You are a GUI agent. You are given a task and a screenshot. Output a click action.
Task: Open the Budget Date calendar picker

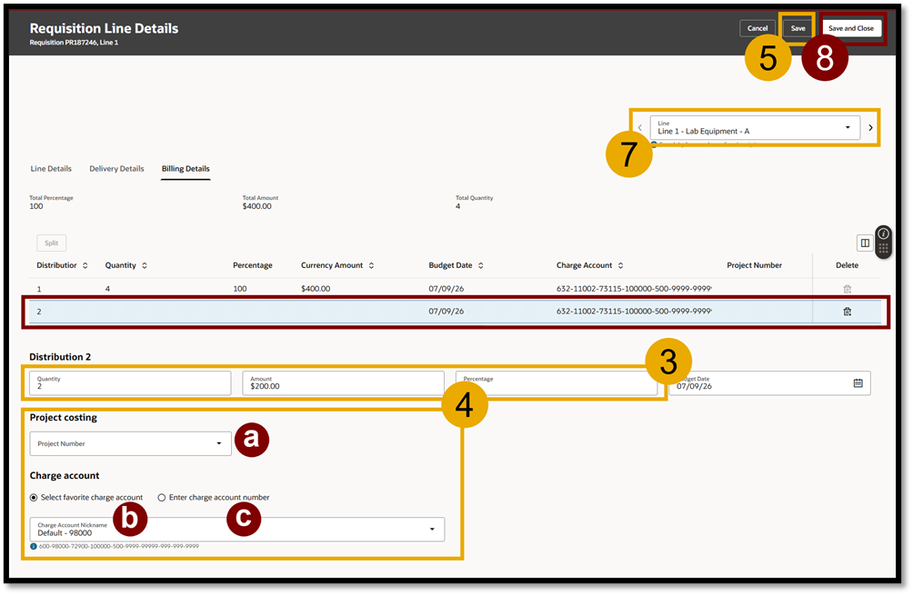(x=858, y=383)
